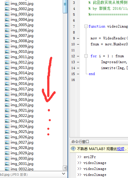Select file name img_0031.jpg

22,164
